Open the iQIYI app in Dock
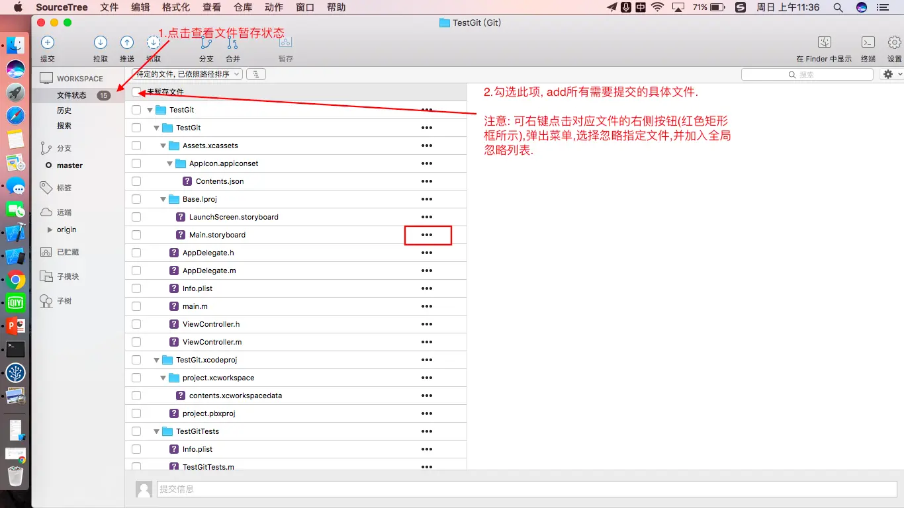Screen dimensions: 904x508 16,303
